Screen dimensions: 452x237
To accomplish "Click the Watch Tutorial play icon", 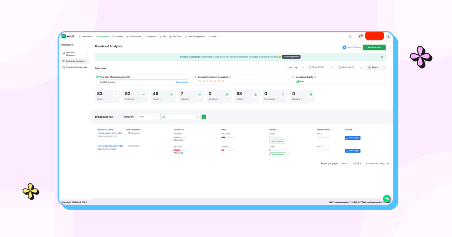I will tap(344, 47).
